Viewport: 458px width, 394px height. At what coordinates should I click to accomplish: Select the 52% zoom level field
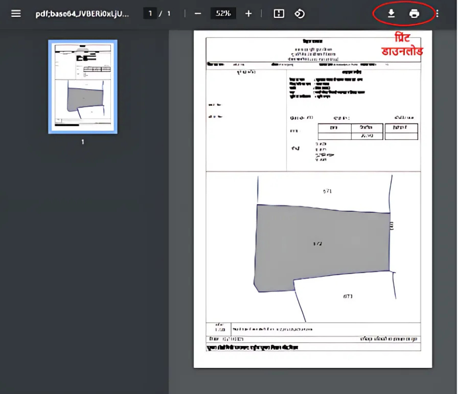point(223,13)
